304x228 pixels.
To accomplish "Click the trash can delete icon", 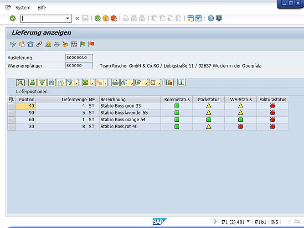I will [x=30, y=44].
